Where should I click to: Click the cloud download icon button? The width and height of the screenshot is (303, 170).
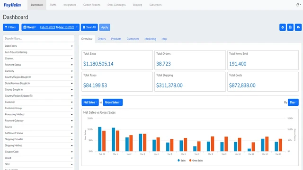pyautogui.click(x=298, y=27)
